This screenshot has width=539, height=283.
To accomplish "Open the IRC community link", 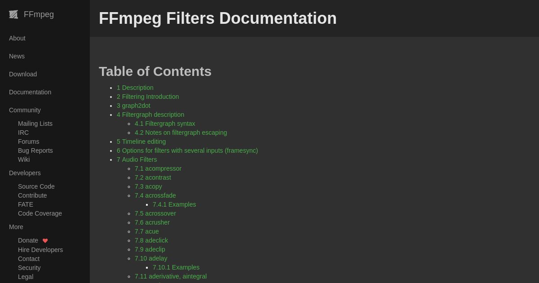I will point(23,133).
